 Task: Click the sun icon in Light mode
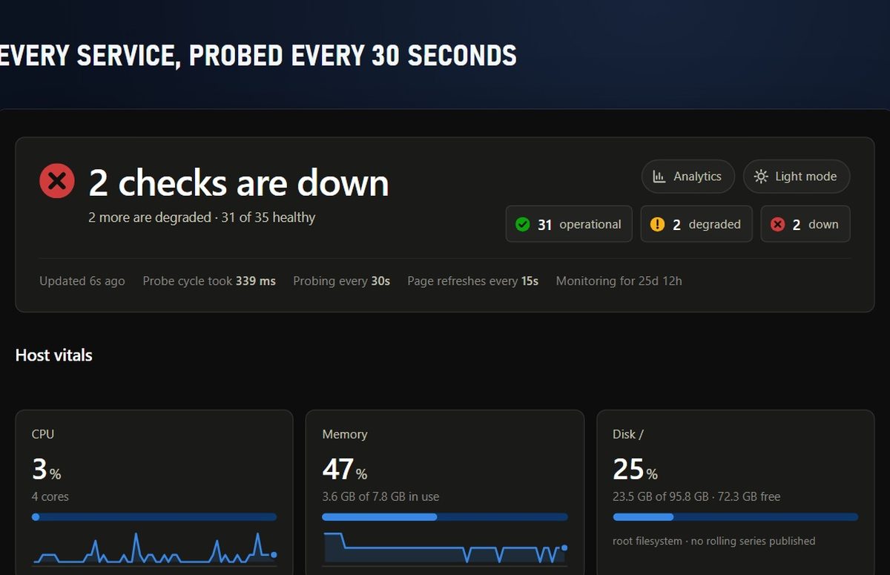click(x=761, y=177)
